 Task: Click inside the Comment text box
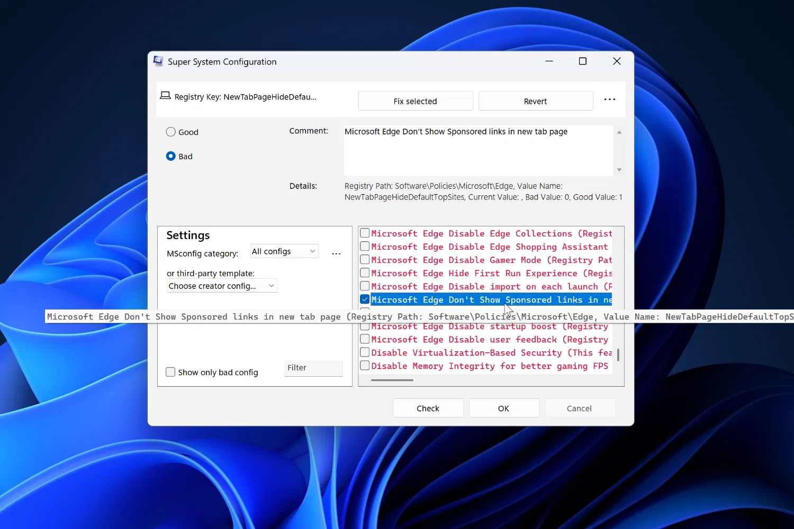[479, 150]
